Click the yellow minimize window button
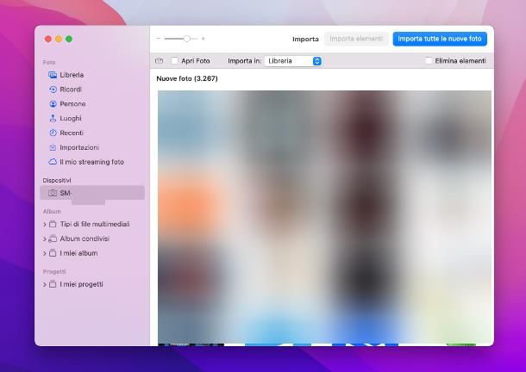The image size is (526, 372). point(59,39)
